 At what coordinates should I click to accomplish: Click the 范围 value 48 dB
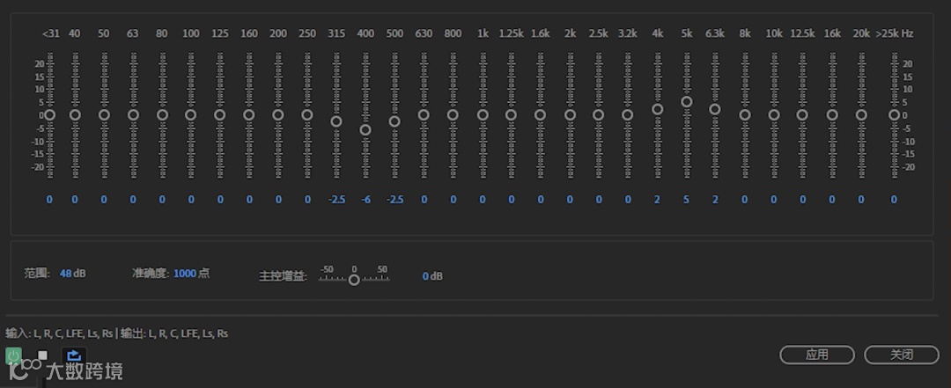(x=72, y=274)
